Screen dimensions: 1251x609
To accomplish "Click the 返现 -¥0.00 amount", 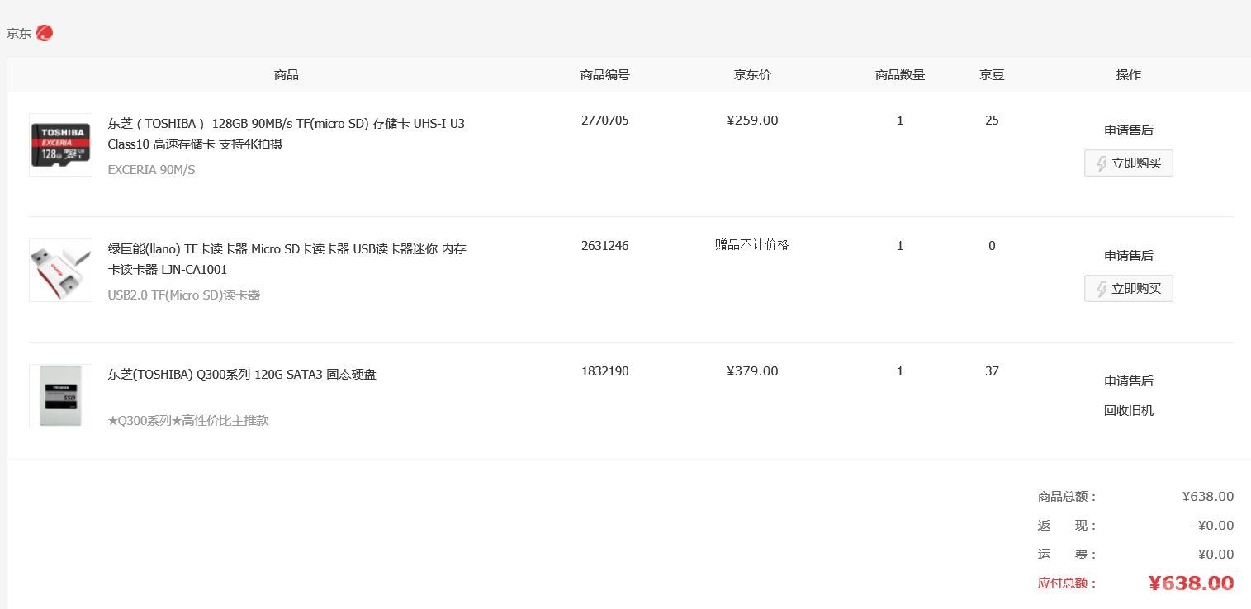I will point(1213,526).
